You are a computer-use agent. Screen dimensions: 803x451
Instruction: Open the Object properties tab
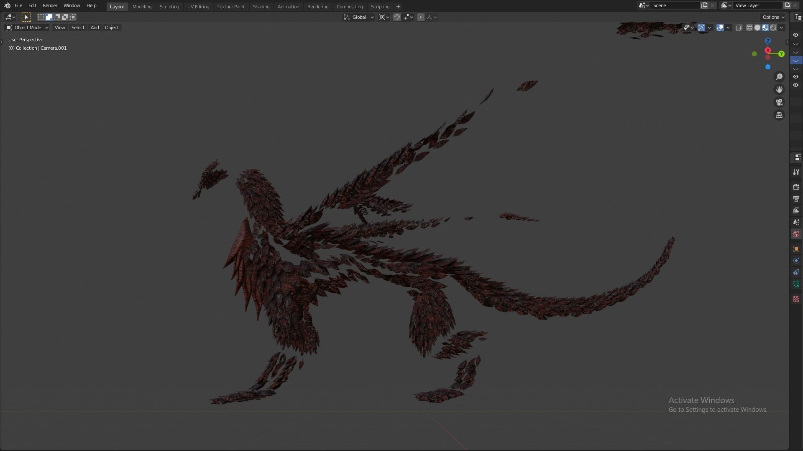point(796,249)
